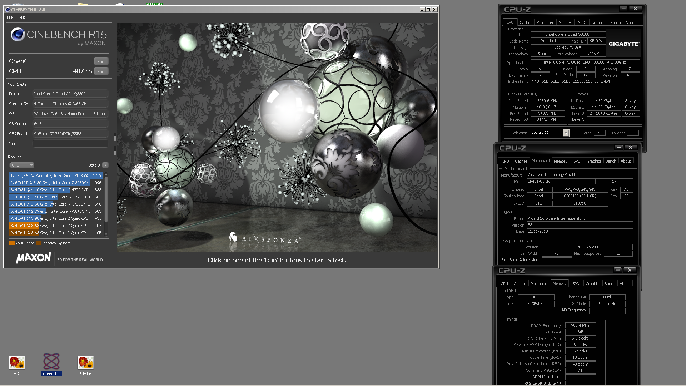Image resolution: width=686 pixels, height=386 pixels.
Task: Select ranking row 8 with score 407
Action: click(56, 226)
